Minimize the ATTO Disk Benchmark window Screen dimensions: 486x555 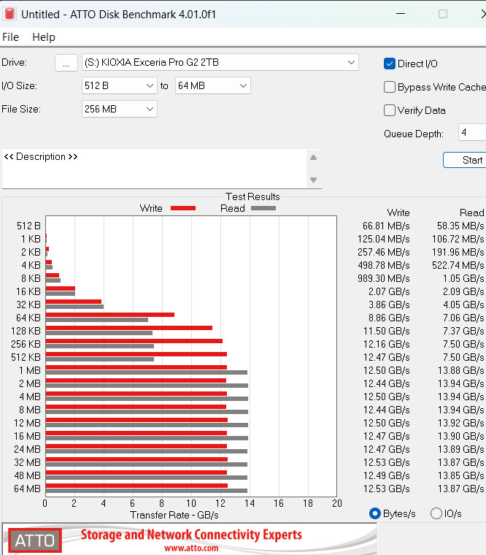point(401,14)
